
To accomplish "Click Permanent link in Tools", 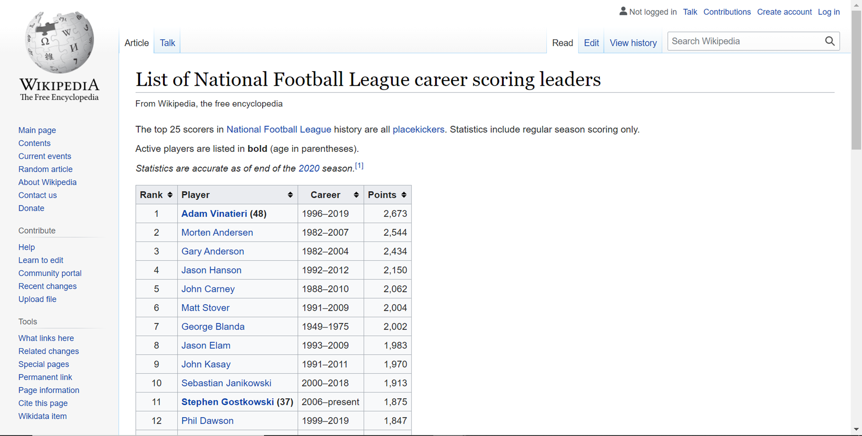I will tap(45, 377).
